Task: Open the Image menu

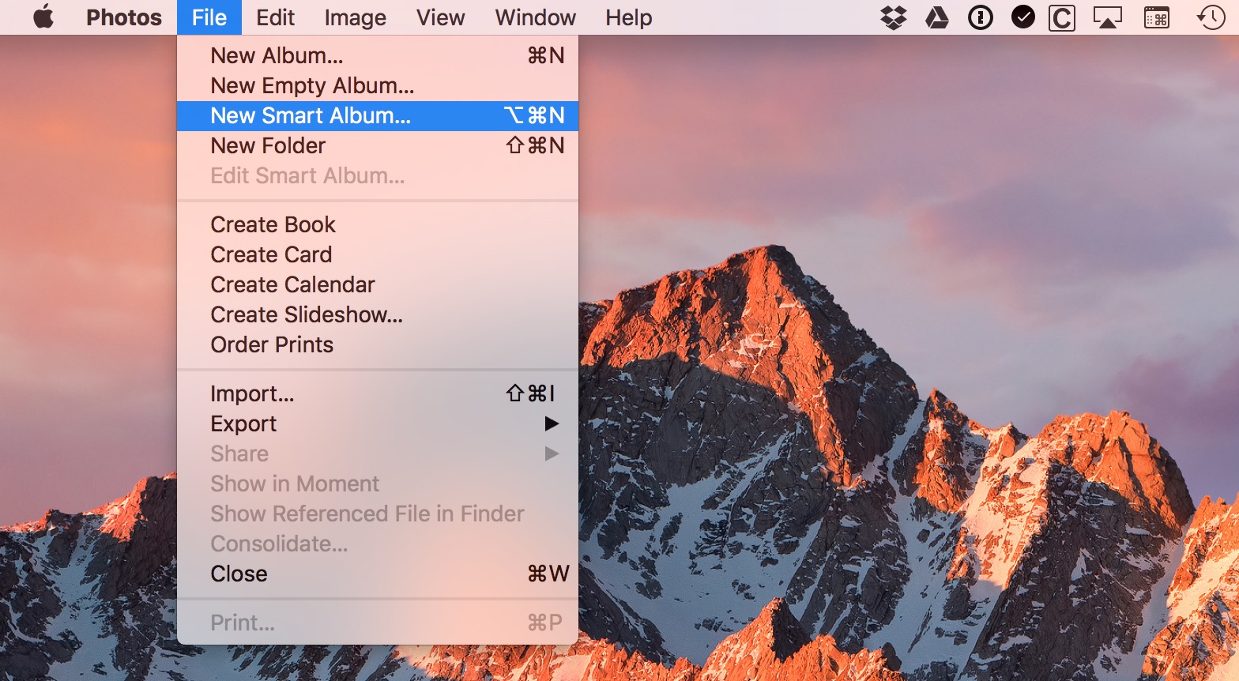Action: (x=355, y=17)
